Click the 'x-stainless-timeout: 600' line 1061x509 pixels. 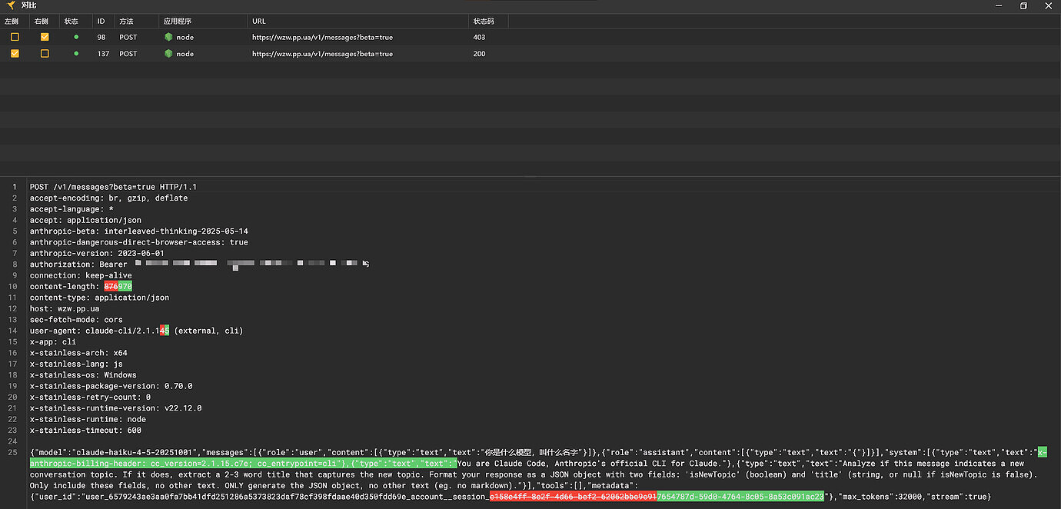(85, 431)
